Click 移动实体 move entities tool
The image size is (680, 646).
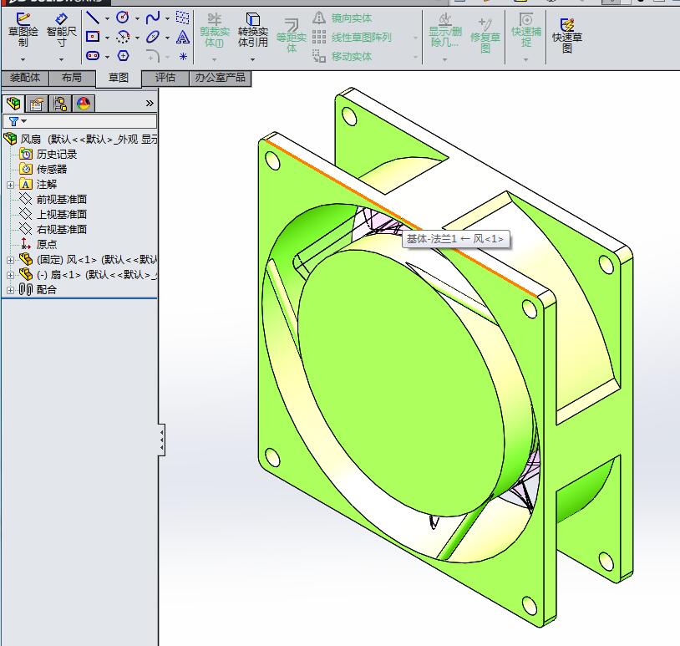343,56
